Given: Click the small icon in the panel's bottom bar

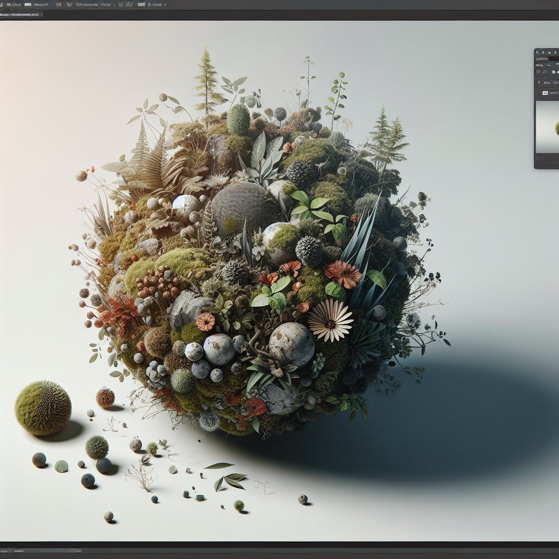Looking at the screenshot, I should pyautogui.click(x=538, y=159).
